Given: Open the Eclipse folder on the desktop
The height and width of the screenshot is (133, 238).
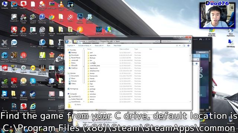Looking at the screenshot, I should [x=52, y=44].
